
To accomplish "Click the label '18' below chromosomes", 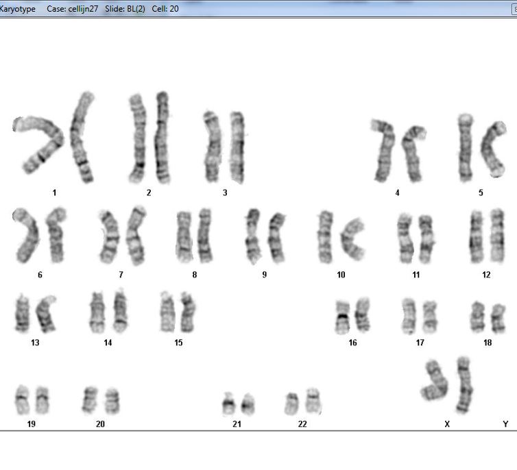I will tap(488, 343).
